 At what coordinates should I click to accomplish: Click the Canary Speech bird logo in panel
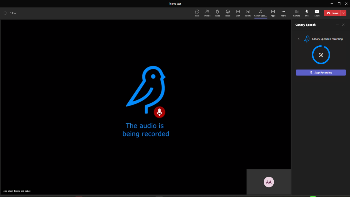click(306, 39)
